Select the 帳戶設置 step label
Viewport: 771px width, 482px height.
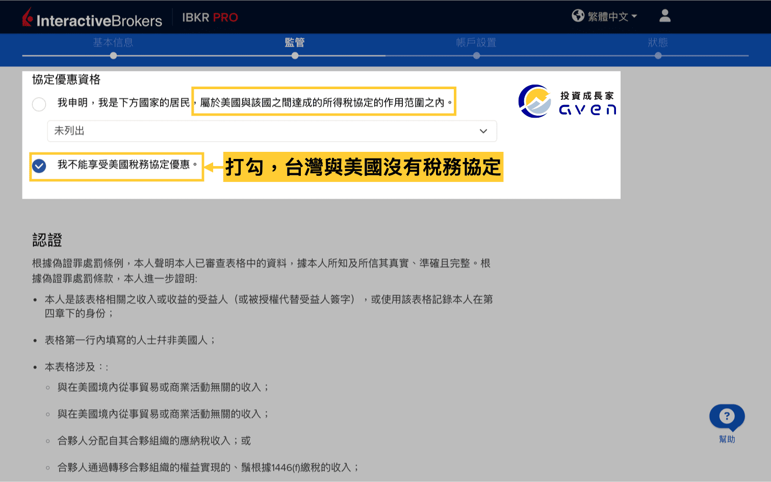coord(476,43)
